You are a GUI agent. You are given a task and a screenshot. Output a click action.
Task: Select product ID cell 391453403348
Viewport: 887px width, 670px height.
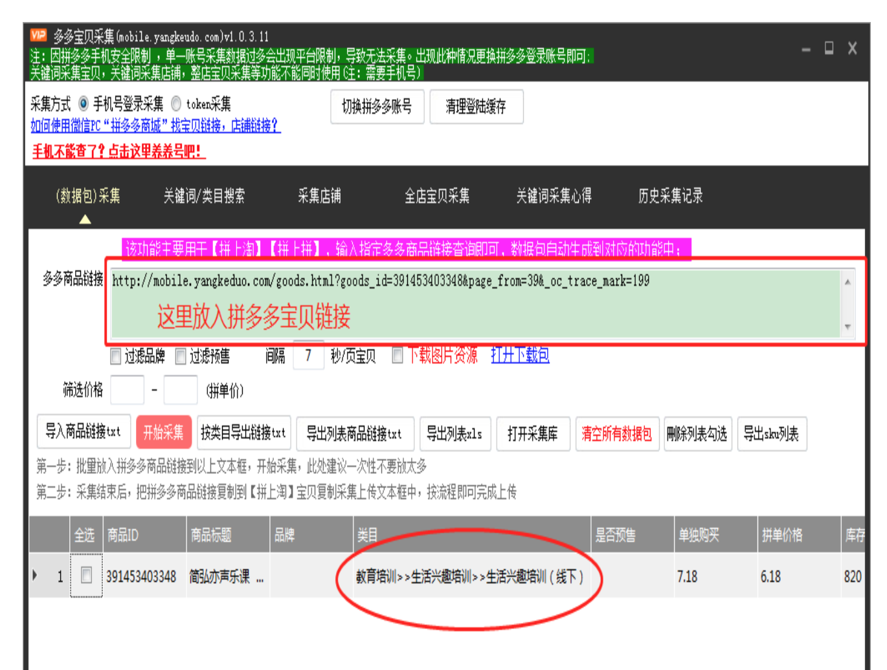pos(144,576)
